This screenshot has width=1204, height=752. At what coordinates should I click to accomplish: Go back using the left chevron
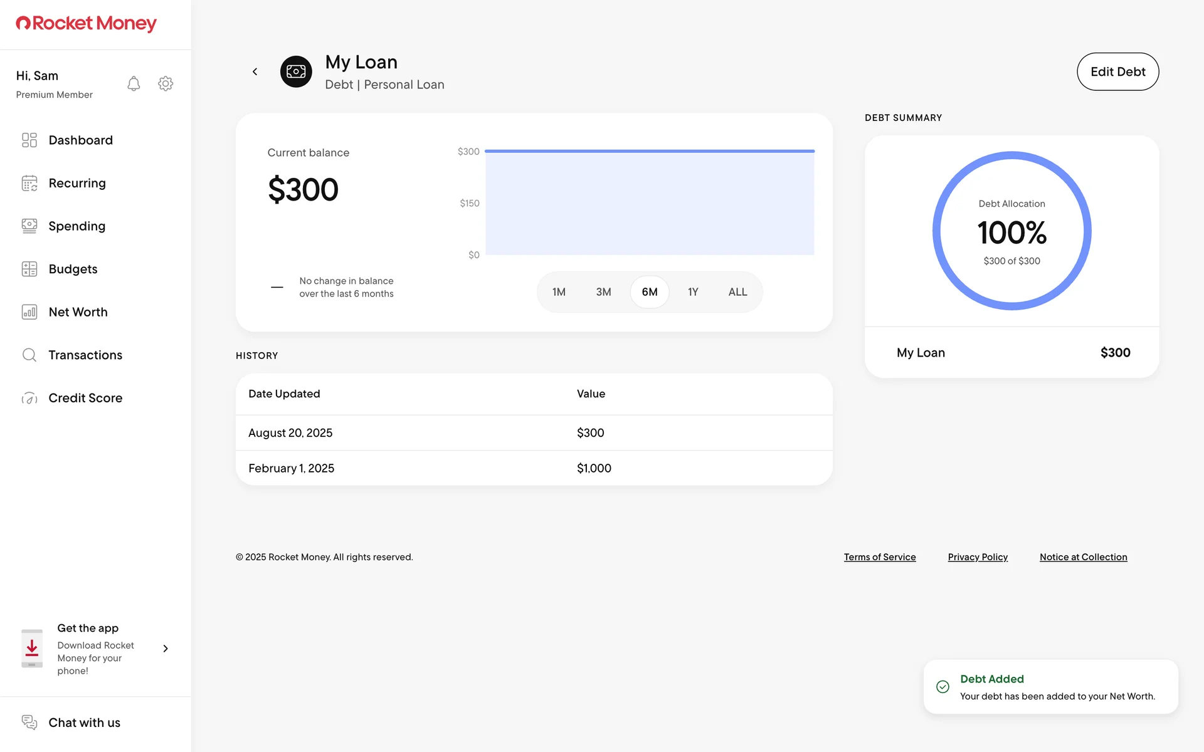pos(255,71)
